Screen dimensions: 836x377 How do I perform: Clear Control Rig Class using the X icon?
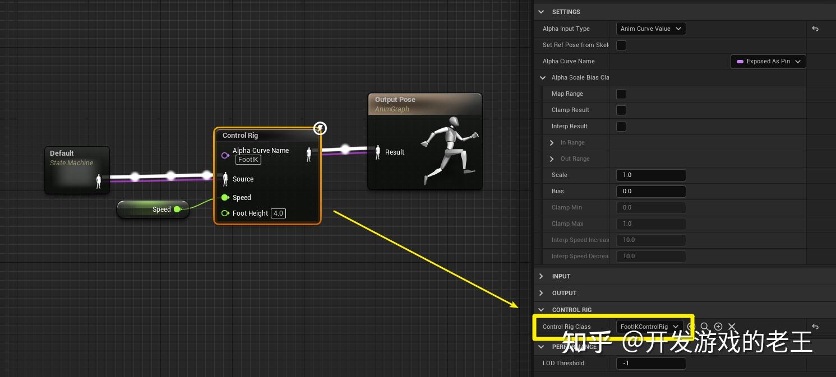[x=732, y=327]
